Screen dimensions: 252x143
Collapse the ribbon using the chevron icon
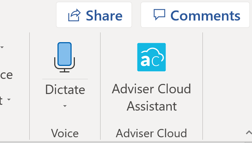point(249,133)
